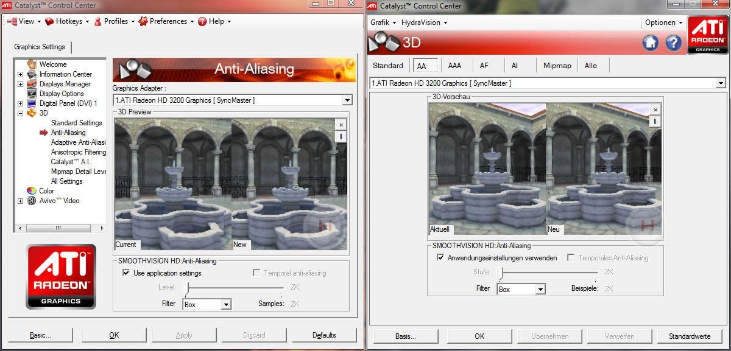Screen dimensions: 731x351
Task: Open the Help menu
Action: click(214, 21)
